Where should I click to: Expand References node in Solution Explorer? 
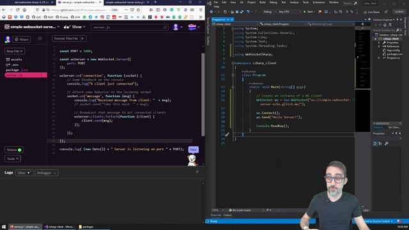click(x=379, y=47)
